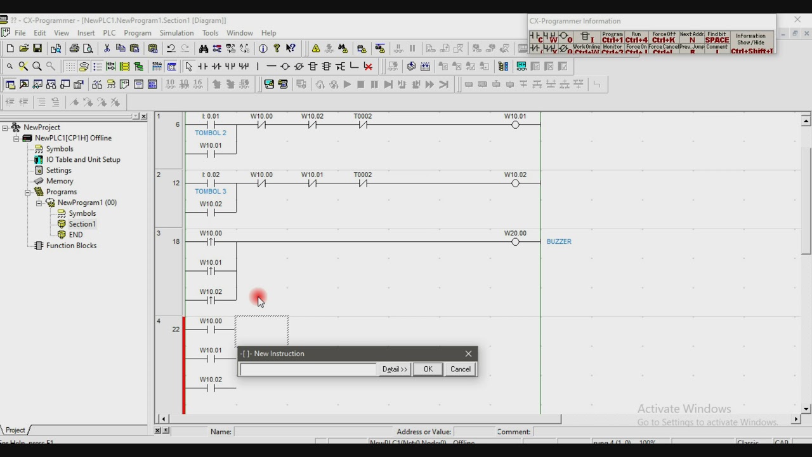Viewport: 812px width, 457px height.
Task: Open the About information icon
Action: pyautogui.click(x=263, y=48)
